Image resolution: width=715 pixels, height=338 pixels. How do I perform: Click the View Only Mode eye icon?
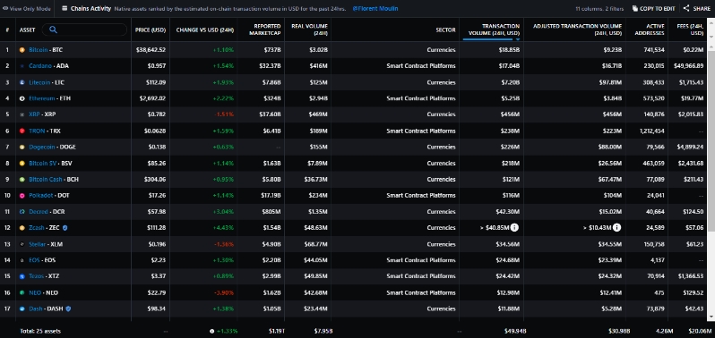(5, 8)
